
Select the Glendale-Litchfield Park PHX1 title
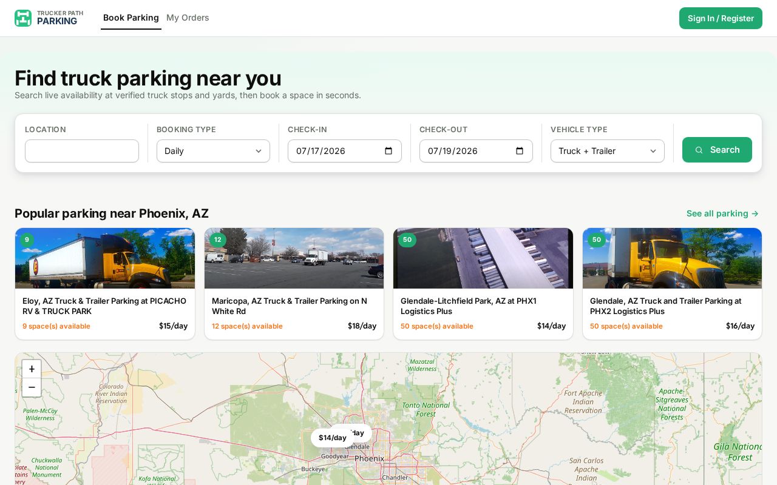click(x=469, y=306)
